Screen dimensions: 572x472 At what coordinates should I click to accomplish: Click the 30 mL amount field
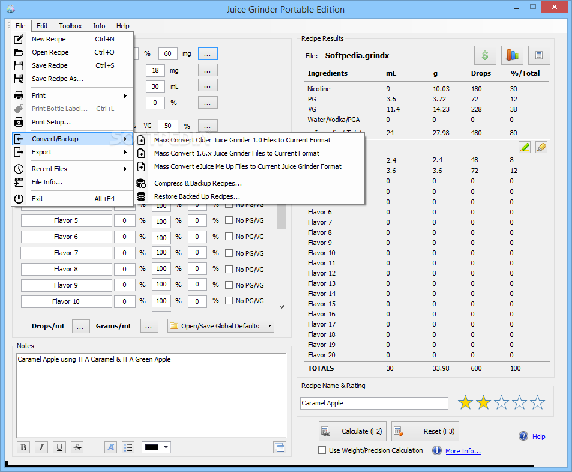tap(155, 86)
